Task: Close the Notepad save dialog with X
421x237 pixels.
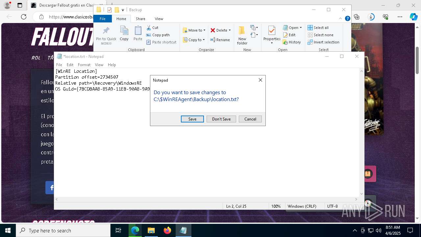Action: pos(260,80)
